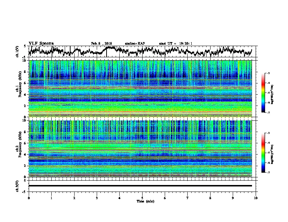Image resolution: width=288 pixels, height=222 pixels.
Task: Click the log(PSD) label beside ch.1 color bar
Action: [272, 94]
